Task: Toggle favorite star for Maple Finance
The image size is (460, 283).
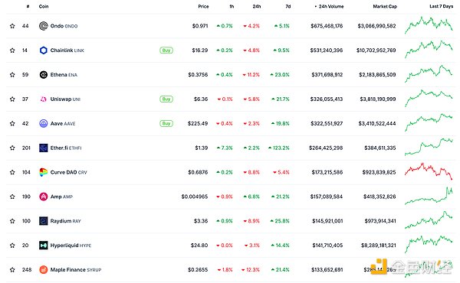Action: [12, 269]
